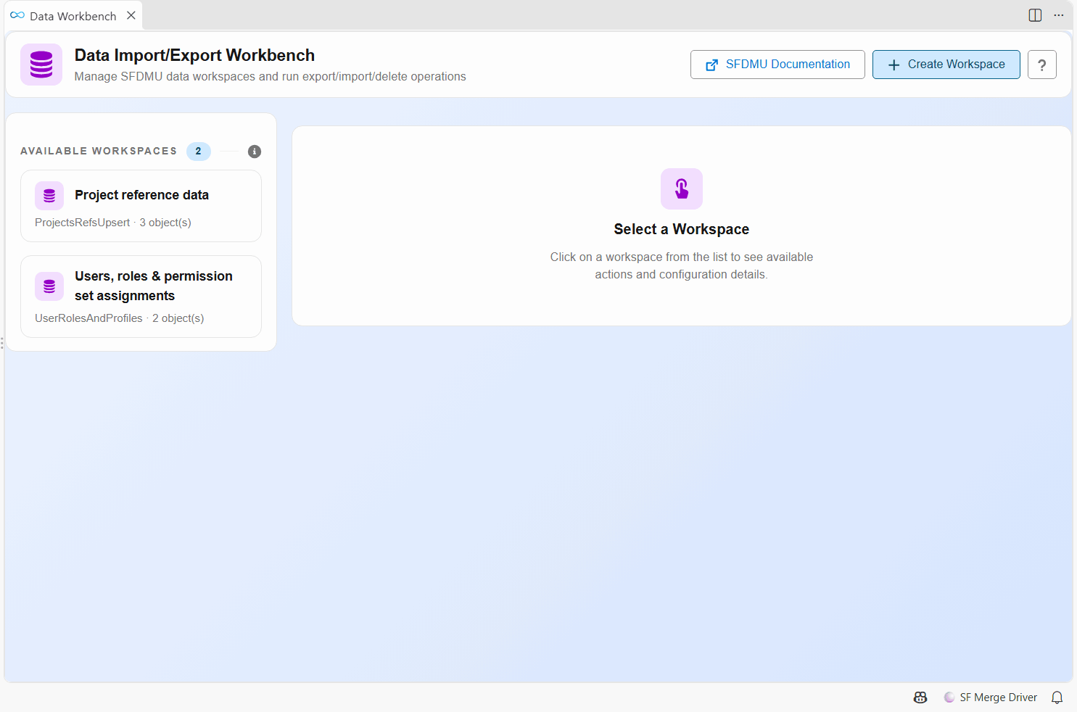The height and width of the screenshot is (712, 1077).
Task: Click the hand pointer Select a Workspace icon
Action: pyautogui.click(x=682, y=189)
